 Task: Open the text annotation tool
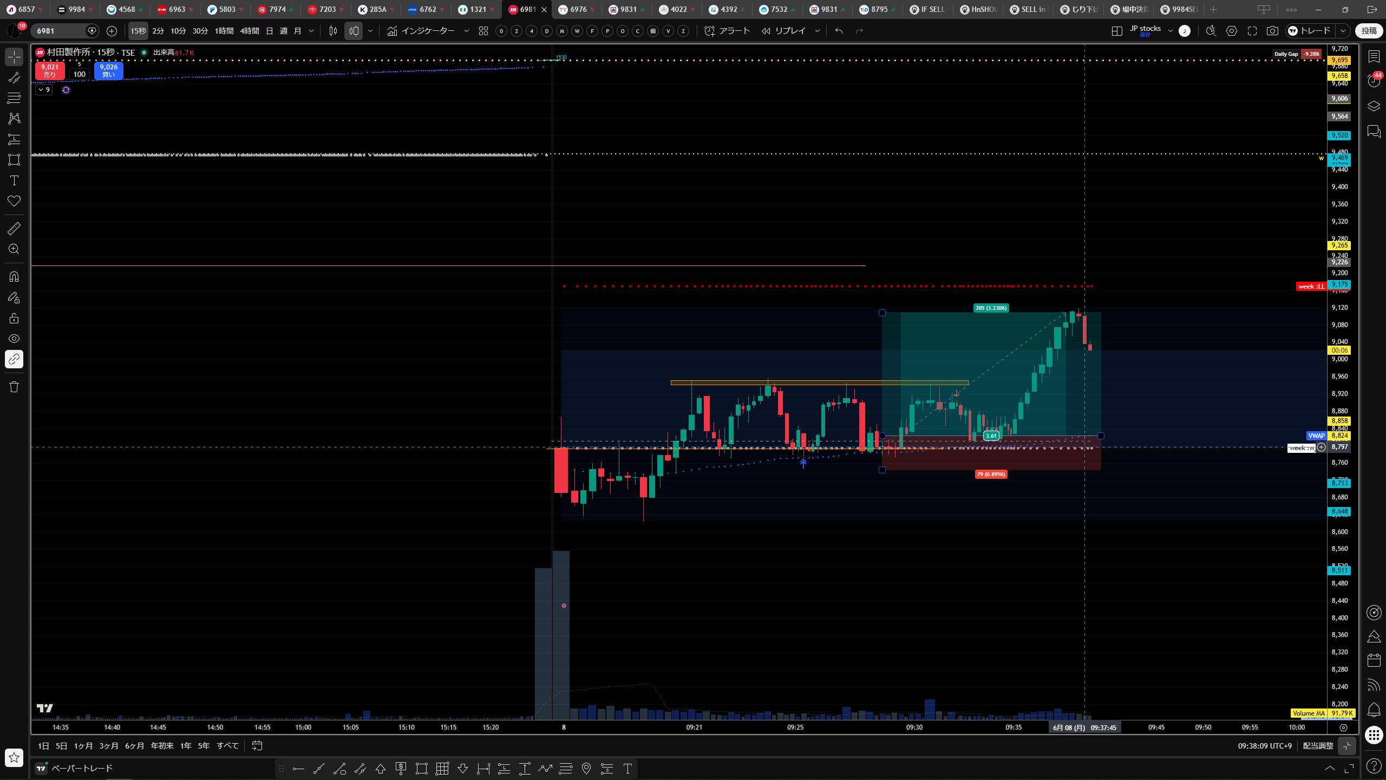(x=14, y=180)
